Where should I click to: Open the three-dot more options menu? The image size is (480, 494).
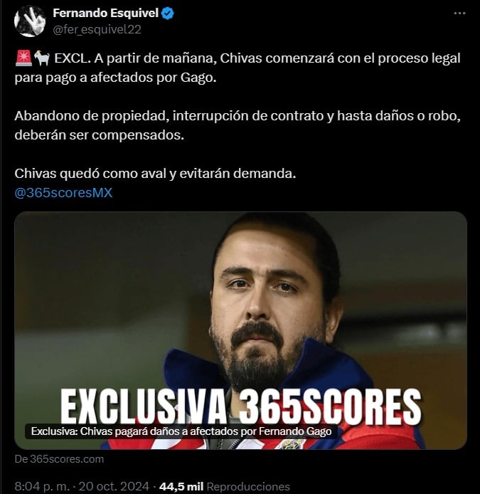(459, 14)
